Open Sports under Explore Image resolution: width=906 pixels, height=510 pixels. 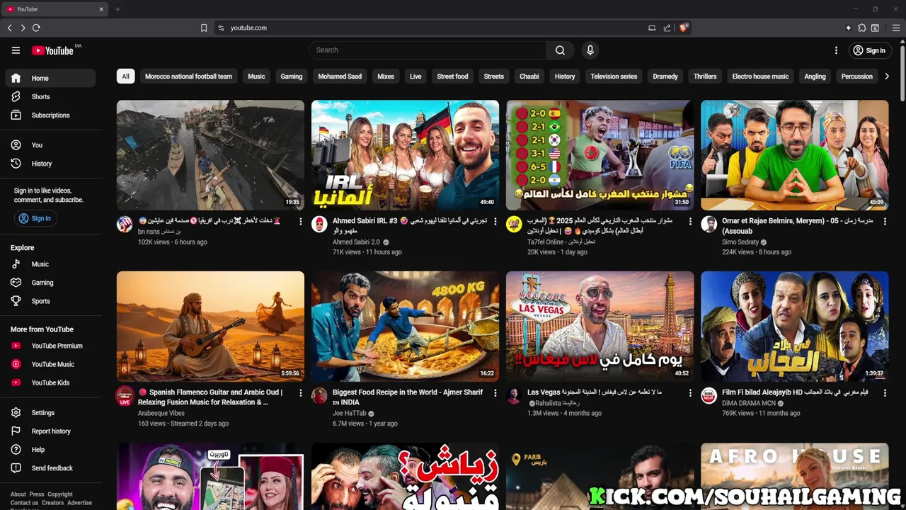(x=50, y=300)
